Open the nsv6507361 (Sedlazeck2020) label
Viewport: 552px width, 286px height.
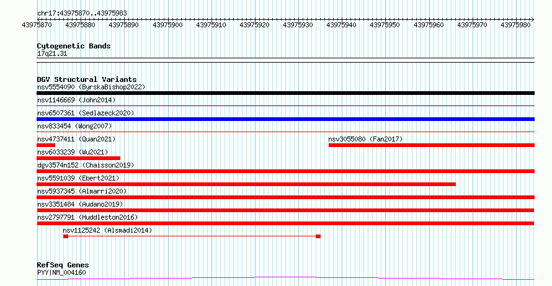click(86, 113)
